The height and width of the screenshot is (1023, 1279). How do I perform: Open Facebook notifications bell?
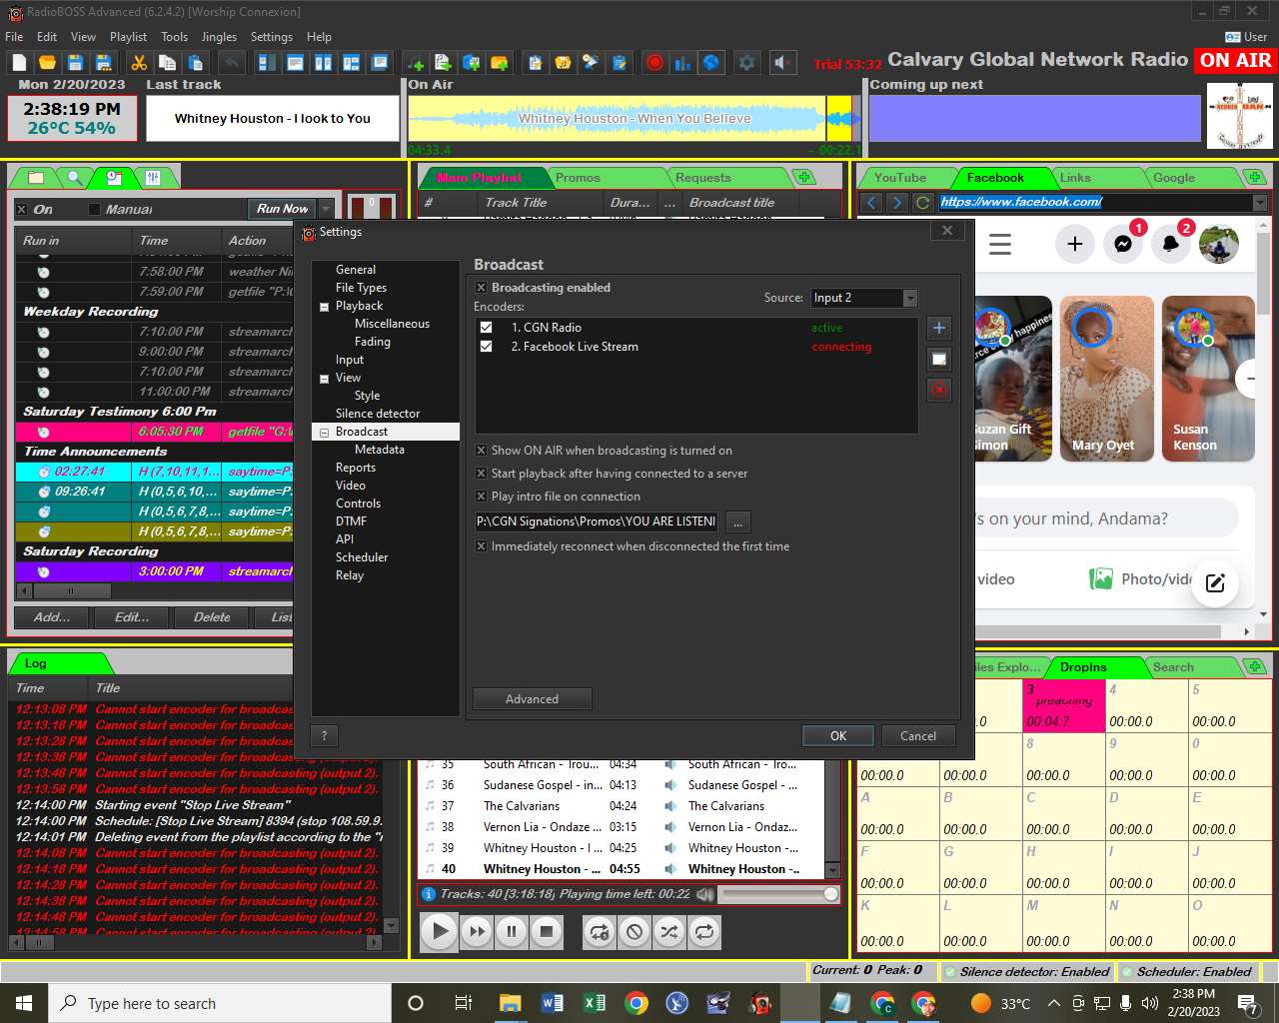(x=1171, y=244)
